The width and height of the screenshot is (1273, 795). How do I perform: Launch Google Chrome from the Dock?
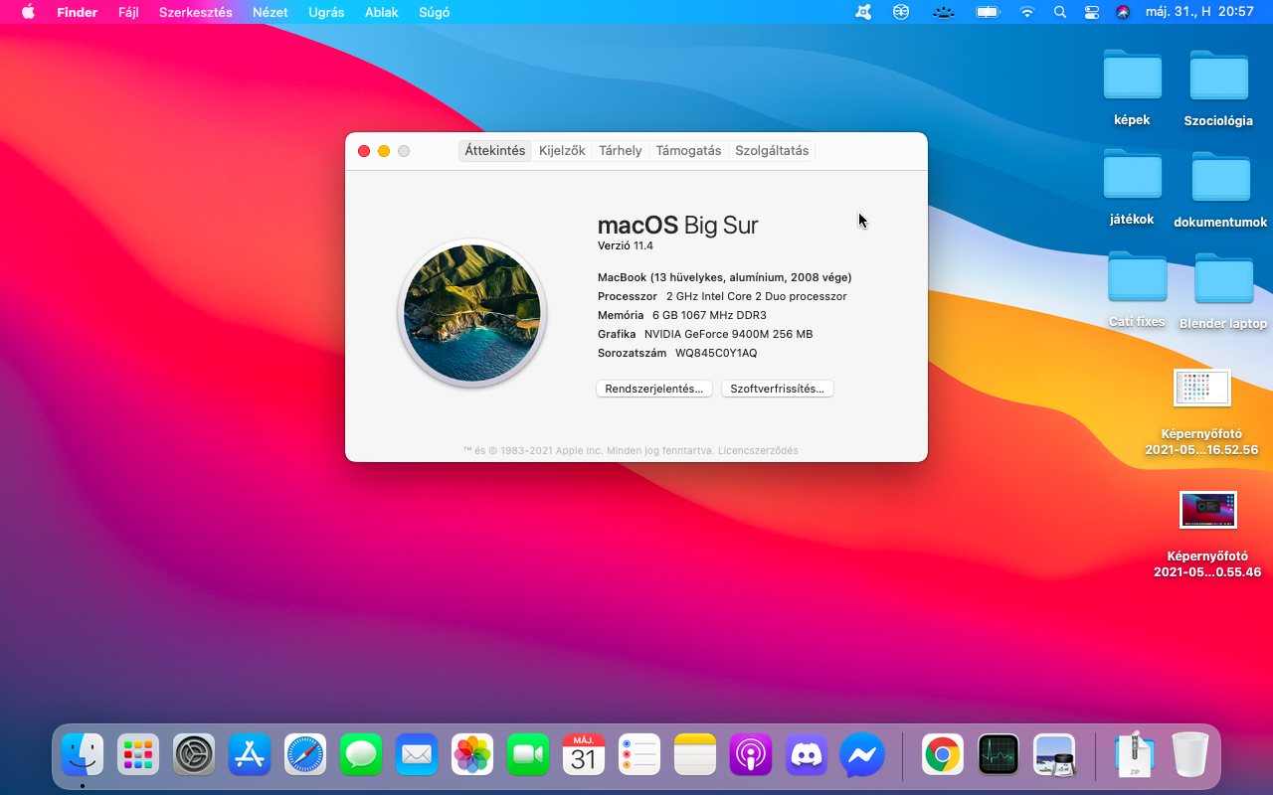(942, 755)
